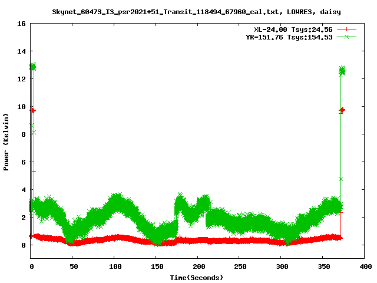Click the x-axis tick label 400
This screenshot has height=283, width=377.
coord(365,266)
